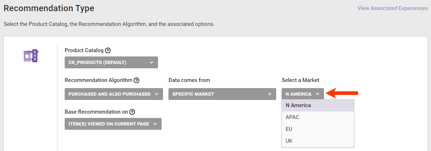Pick UK from the market list

[x=289, y=141]
